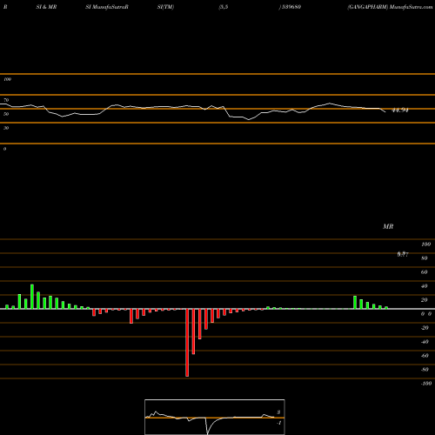
Task: Click the '-20' label on MR scale
Action: (425, 328)
